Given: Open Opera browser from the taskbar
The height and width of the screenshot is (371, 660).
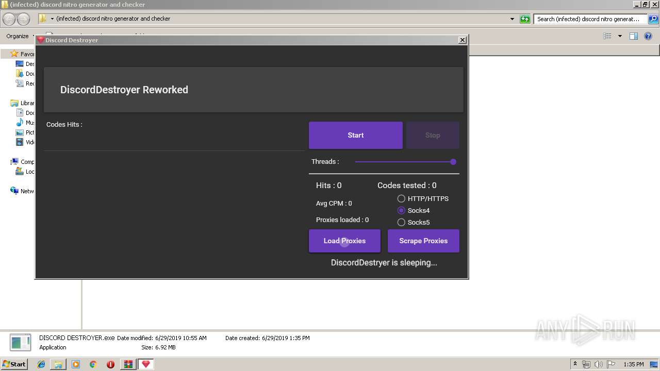Looking at the screenshot, I should tap(110, 364).
